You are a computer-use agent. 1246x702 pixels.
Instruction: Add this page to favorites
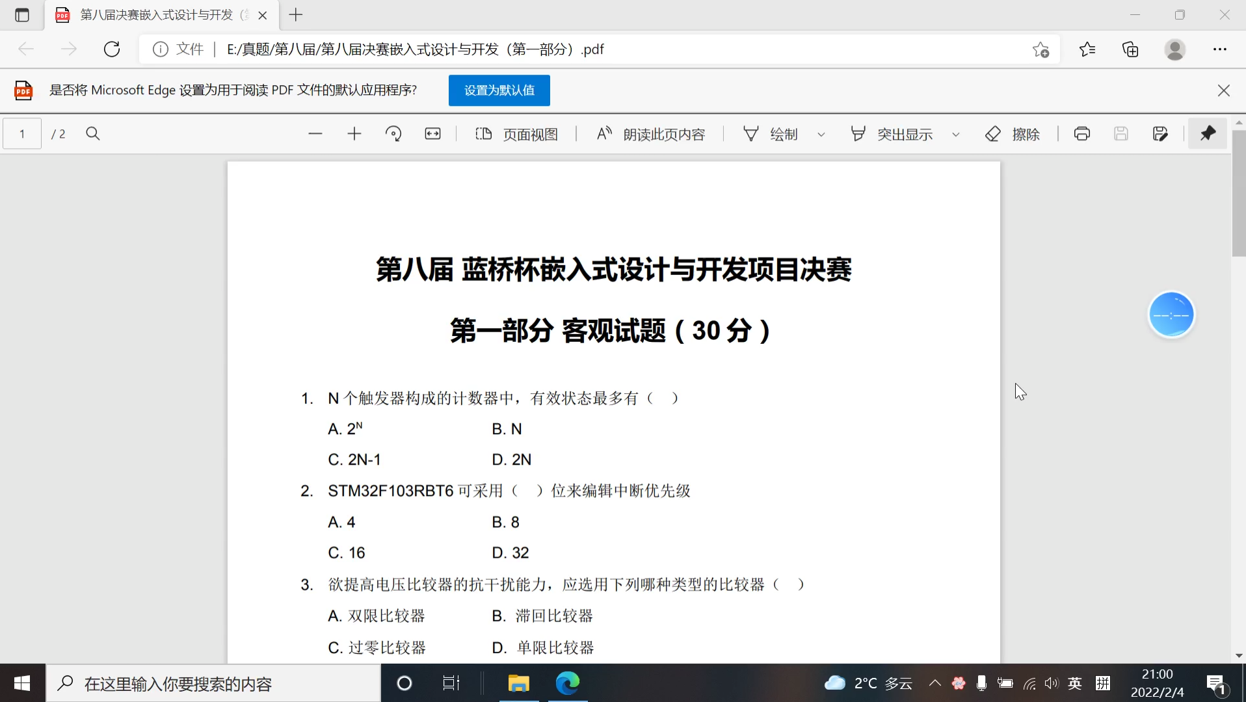[1041, 49]
